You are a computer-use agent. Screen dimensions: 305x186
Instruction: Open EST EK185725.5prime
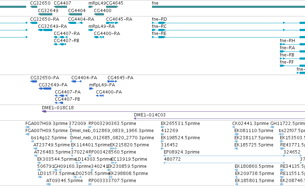click(x=254, y=145)
